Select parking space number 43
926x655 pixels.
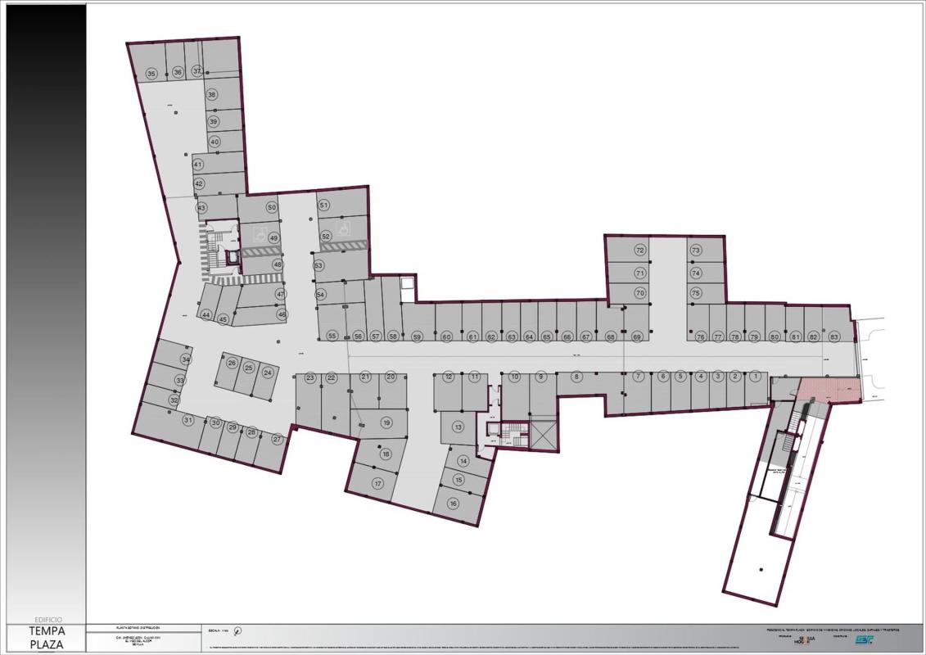pos(202,208)
